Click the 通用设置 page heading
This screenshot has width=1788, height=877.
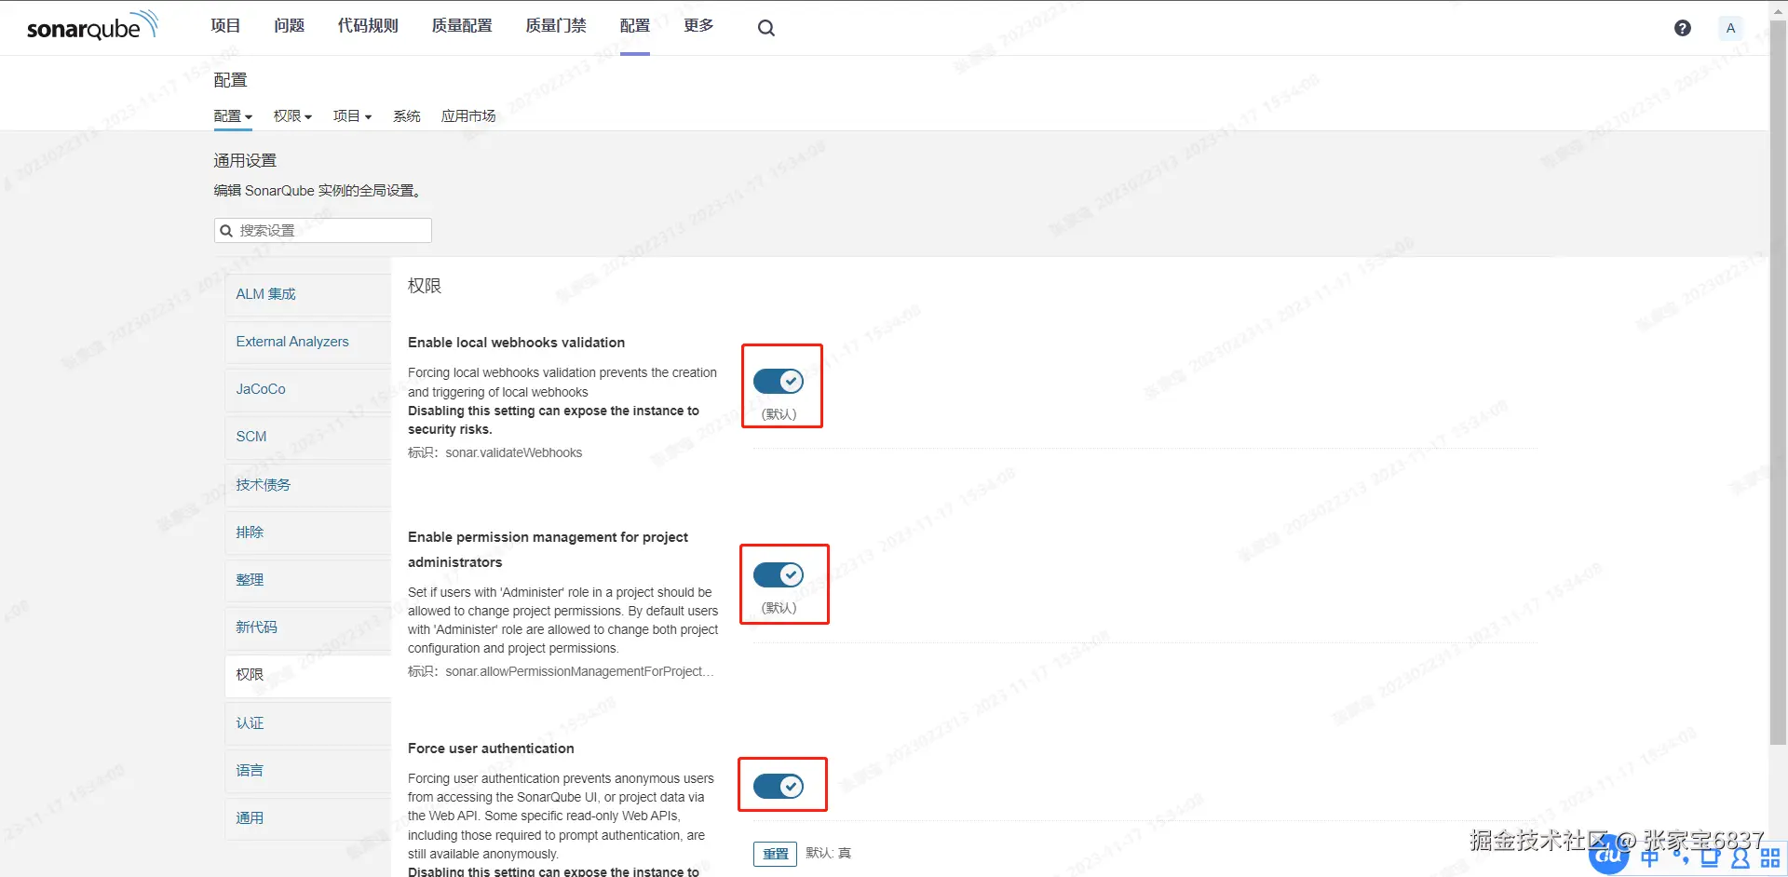tap(245, 161)
